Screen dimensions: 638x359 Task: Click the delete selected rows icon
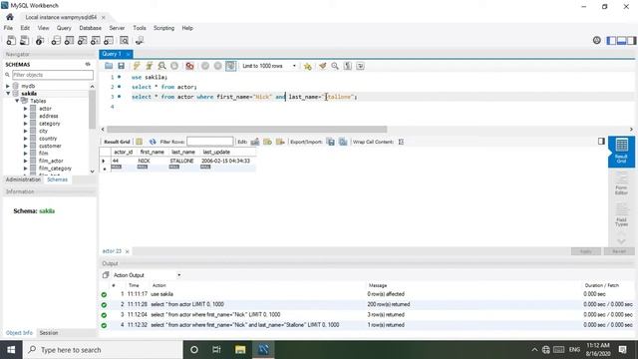click(x=280, y=142)
